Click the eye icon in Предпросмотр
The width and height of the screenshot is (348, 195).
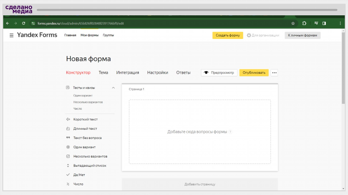click(206, 72)
